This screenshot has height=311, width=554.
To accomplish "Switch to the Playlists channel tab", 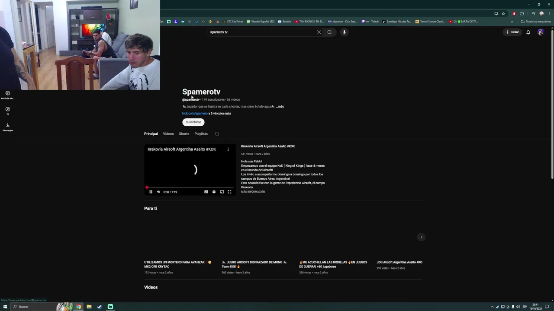I will point(201,134).
